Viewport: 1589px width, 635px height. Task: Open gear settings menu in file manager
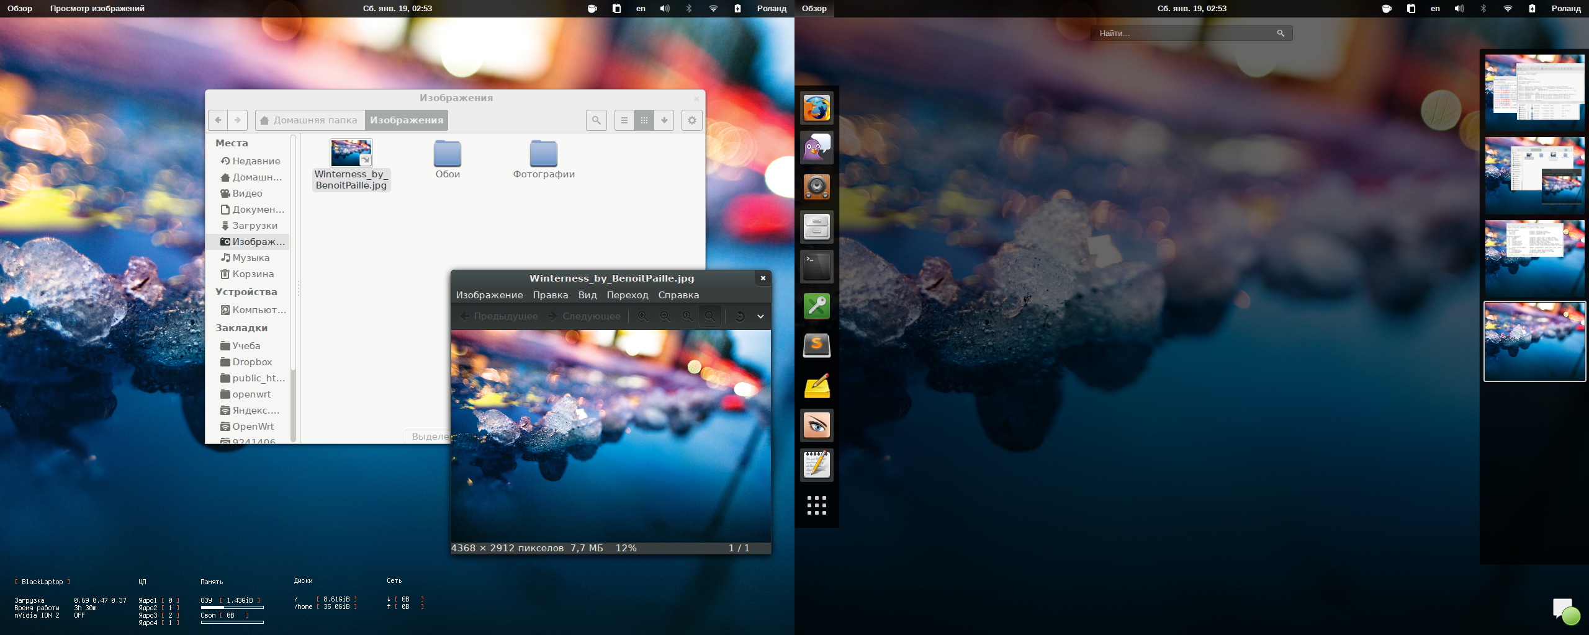click(692, 120)
